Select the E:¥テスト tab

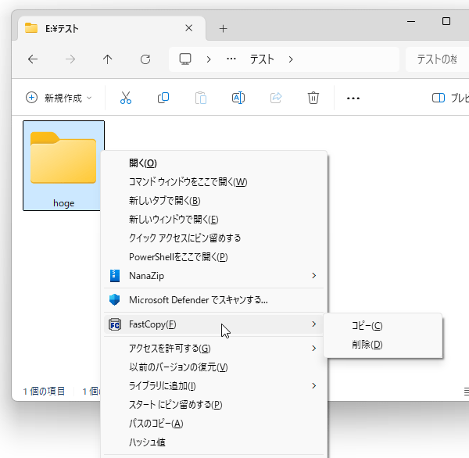pos(112,28)
